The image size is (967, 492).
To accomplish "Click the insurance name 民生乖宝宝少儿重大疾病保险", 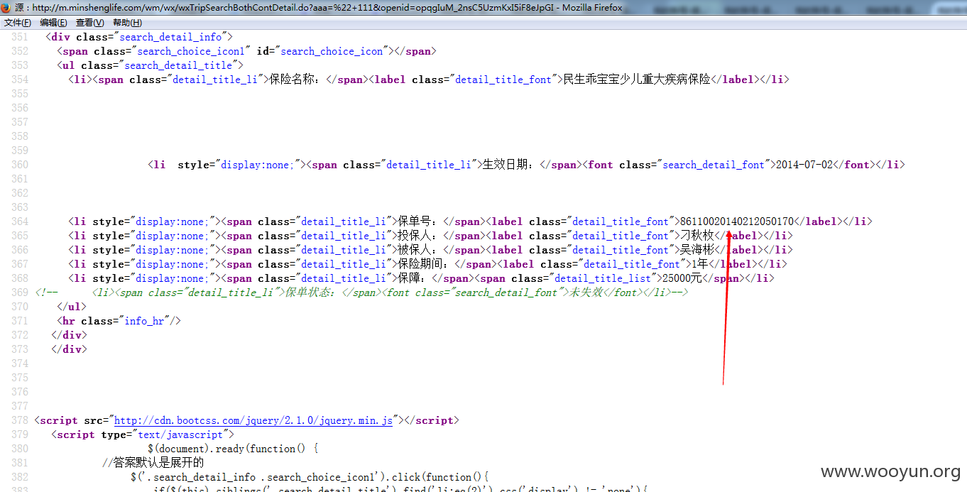I will pyautogui.click(x=637, y=80).
